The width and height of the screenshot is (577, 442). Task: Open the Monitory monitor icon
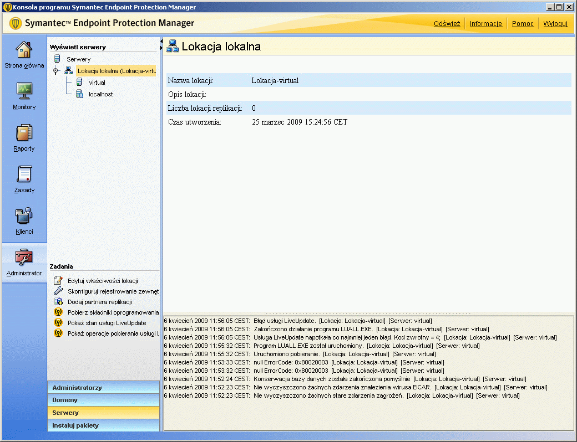click(24, 90)
